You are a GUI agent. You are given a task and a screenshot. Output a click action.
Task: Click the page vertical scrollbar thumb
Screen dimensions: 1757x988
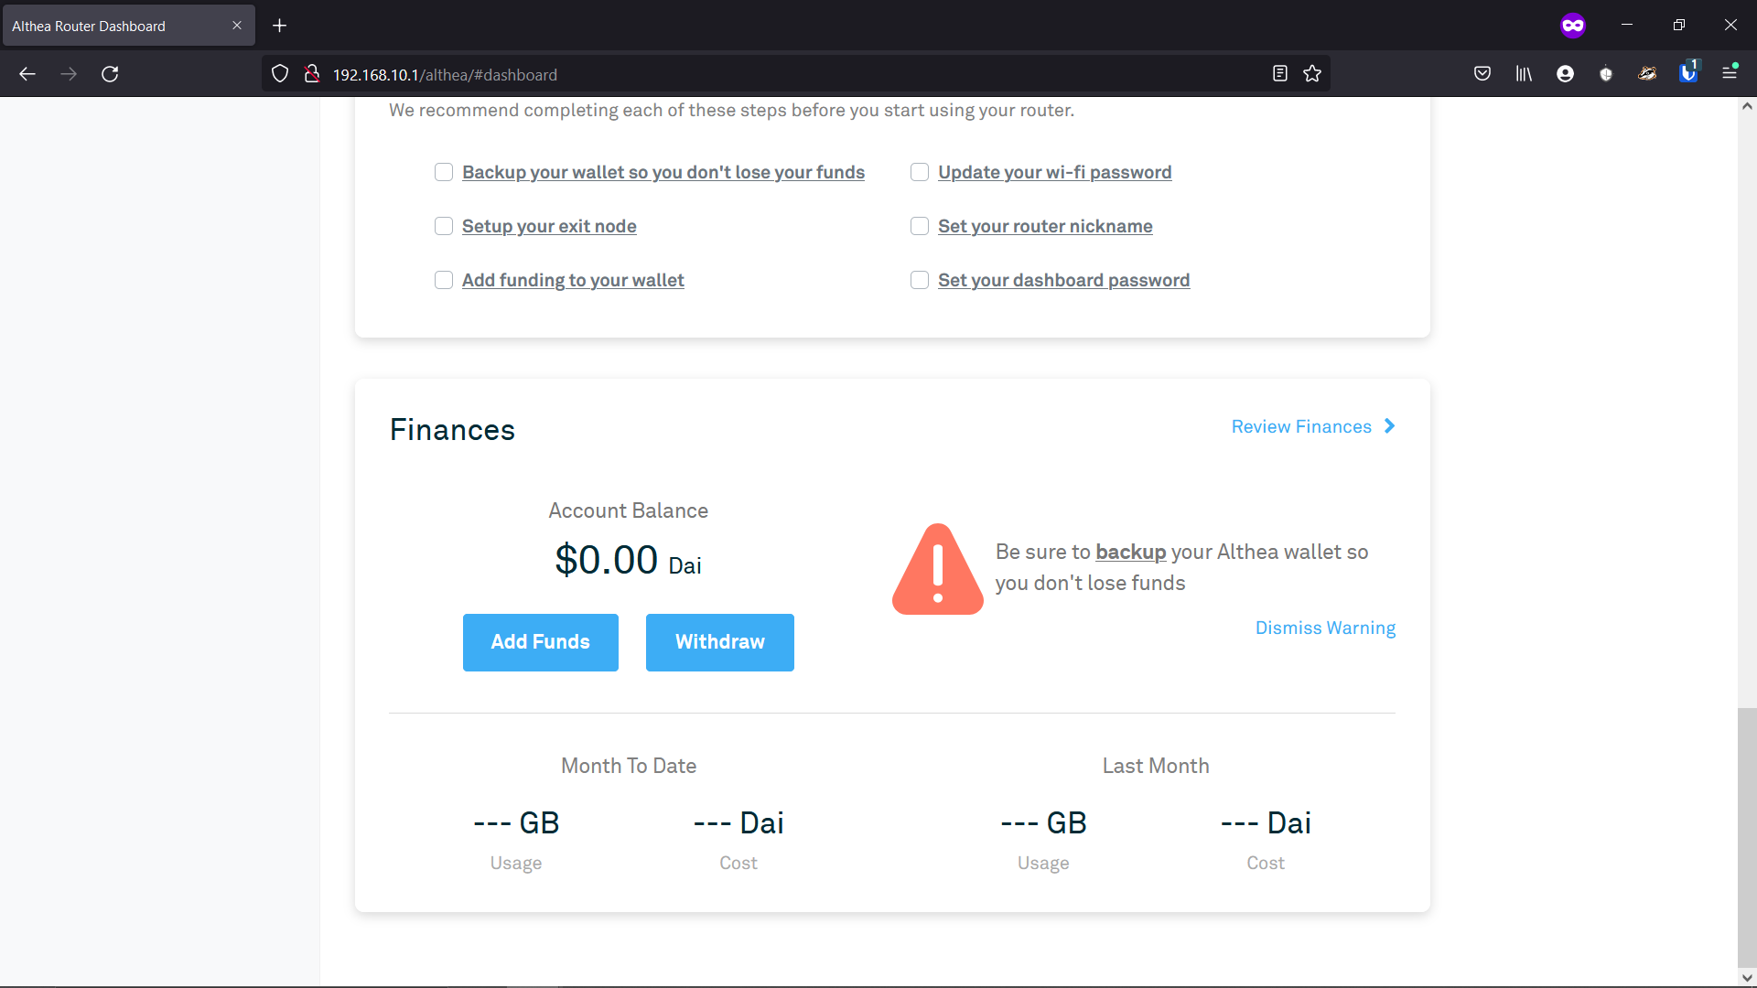tap(1747, 837)
